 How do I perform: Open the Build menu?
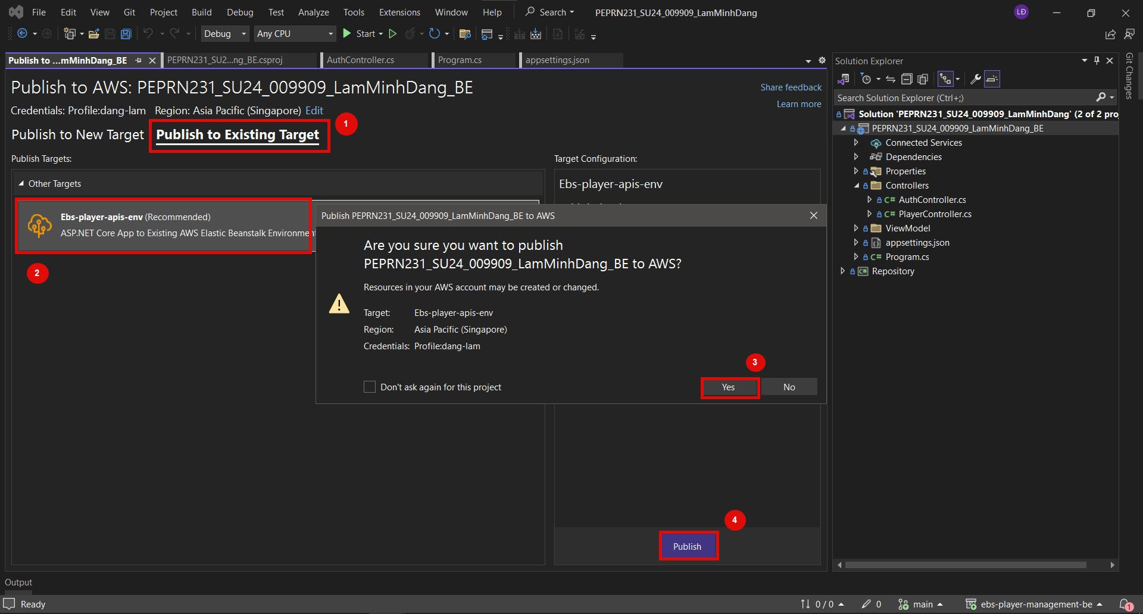pyautogui.click(x=201, y=12)
